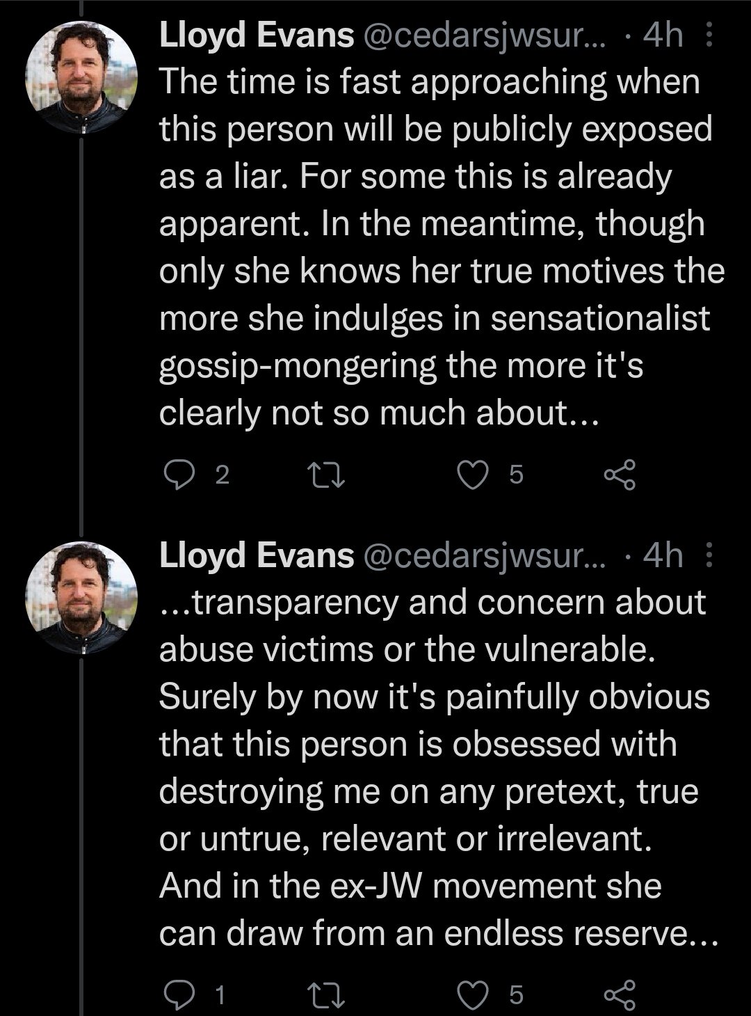Reply to the first tweet
Viewport: 751px width, 1016px height.
click(x=177, y=475)
